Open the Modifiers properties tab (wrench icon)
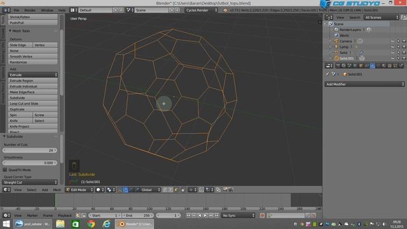 tap(373, 66)
